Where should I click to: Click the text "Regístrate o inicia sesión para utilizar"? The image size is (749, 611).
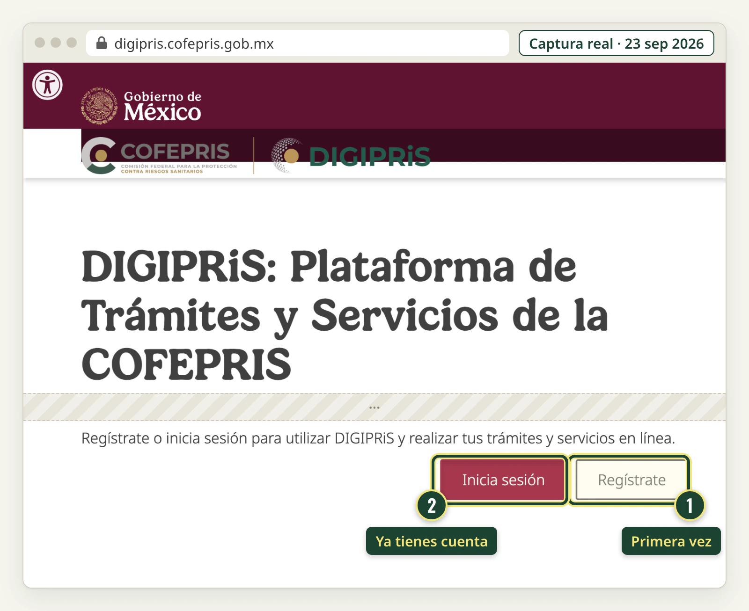pos(206,438)
